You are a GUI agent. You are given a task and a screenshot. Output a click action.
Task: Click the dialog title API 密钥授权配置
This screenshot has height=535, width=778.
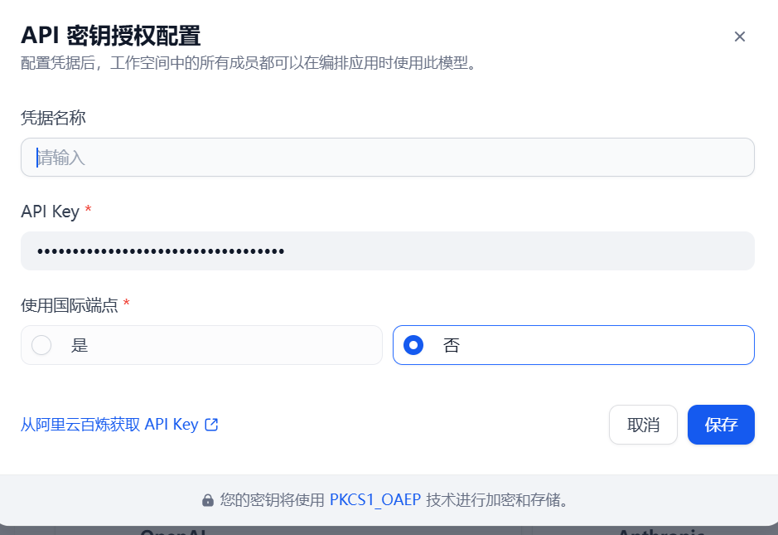click(x=111, y=36)
